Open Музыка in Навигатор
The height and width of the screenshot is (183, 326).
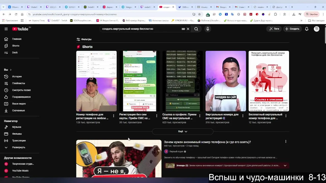point(20,127)
